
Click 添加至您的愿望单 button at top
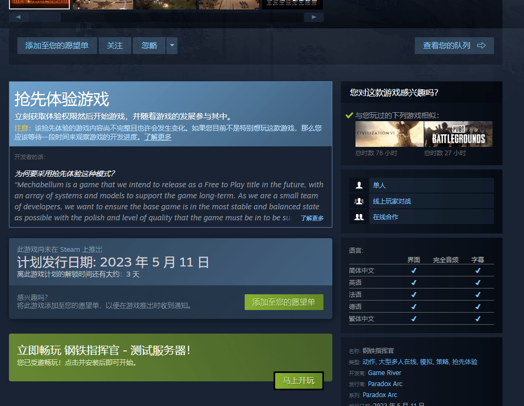click(57, 46)
